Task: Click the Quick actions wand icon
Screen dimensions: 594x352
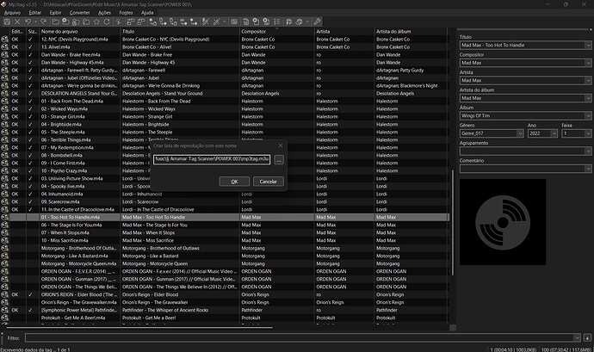Action: pyautogui.click(x=216, y=22)
